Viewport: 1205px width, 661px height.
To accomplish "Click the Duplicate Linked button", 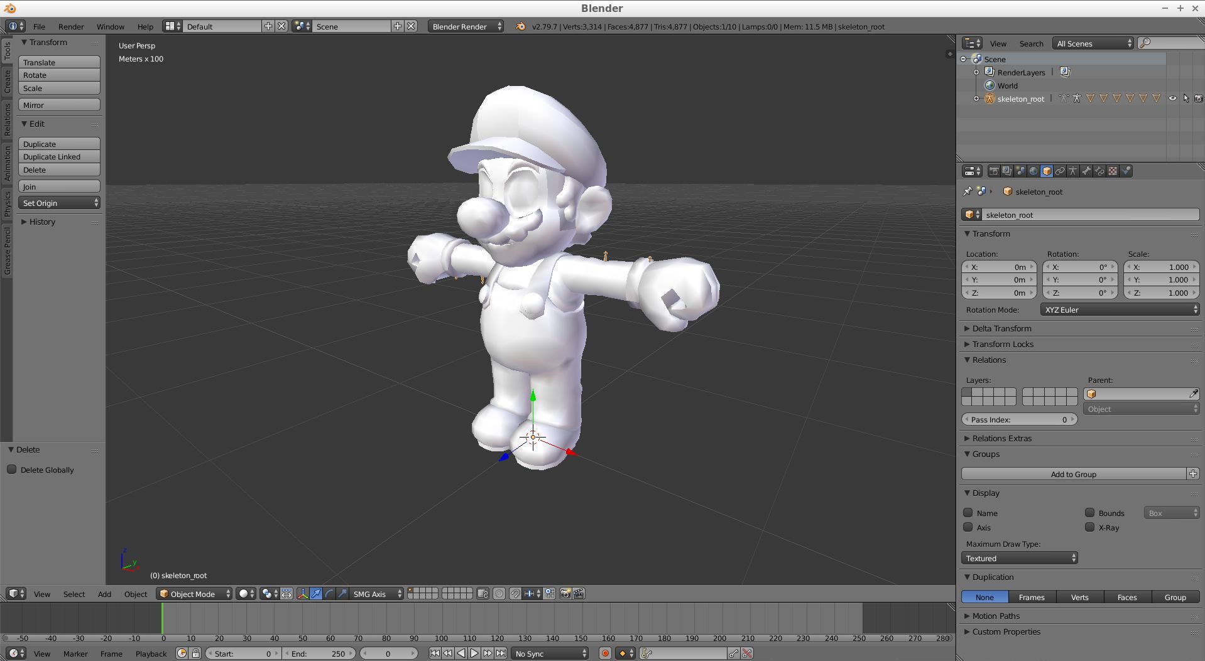I will (x=59, y=156).
